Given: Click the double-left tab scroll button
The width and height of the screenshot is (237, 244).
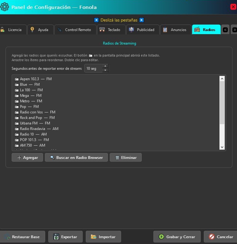Looking at the screenshot, I should pos(225,30).
